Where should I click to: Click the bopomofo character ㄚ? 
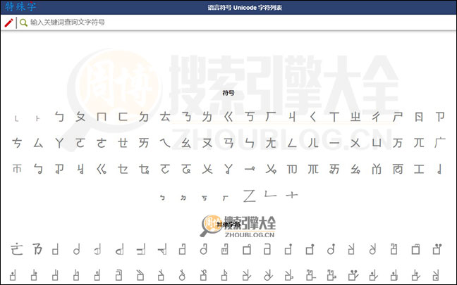click(59, 143)
